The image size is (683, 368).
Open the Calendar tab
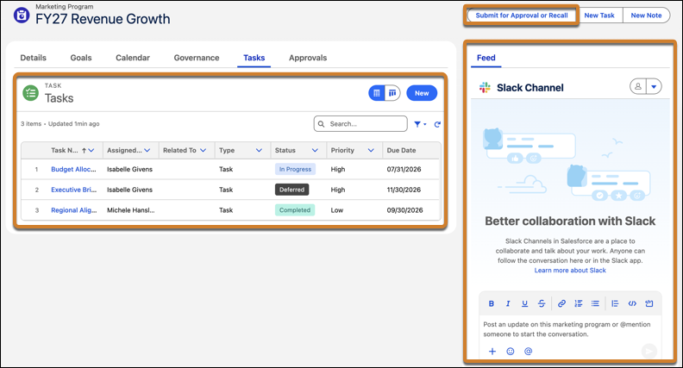pos(133,58)
